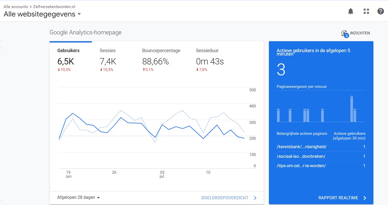Click the 0,1% increase under Bouncepercentage

click(x=148, y=69)
